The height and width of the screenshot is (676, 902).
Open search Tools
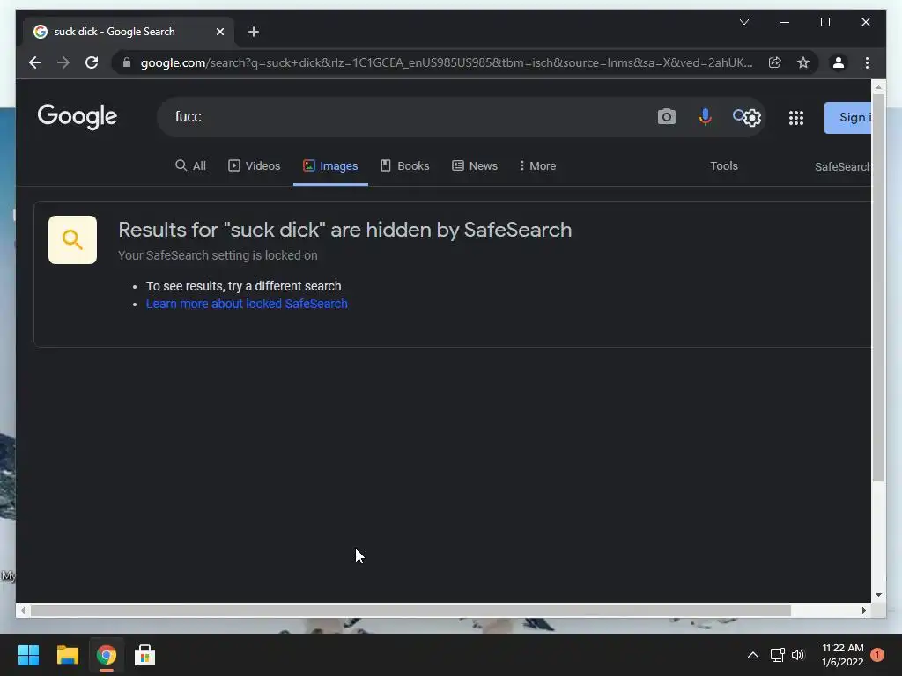(724, 165)
